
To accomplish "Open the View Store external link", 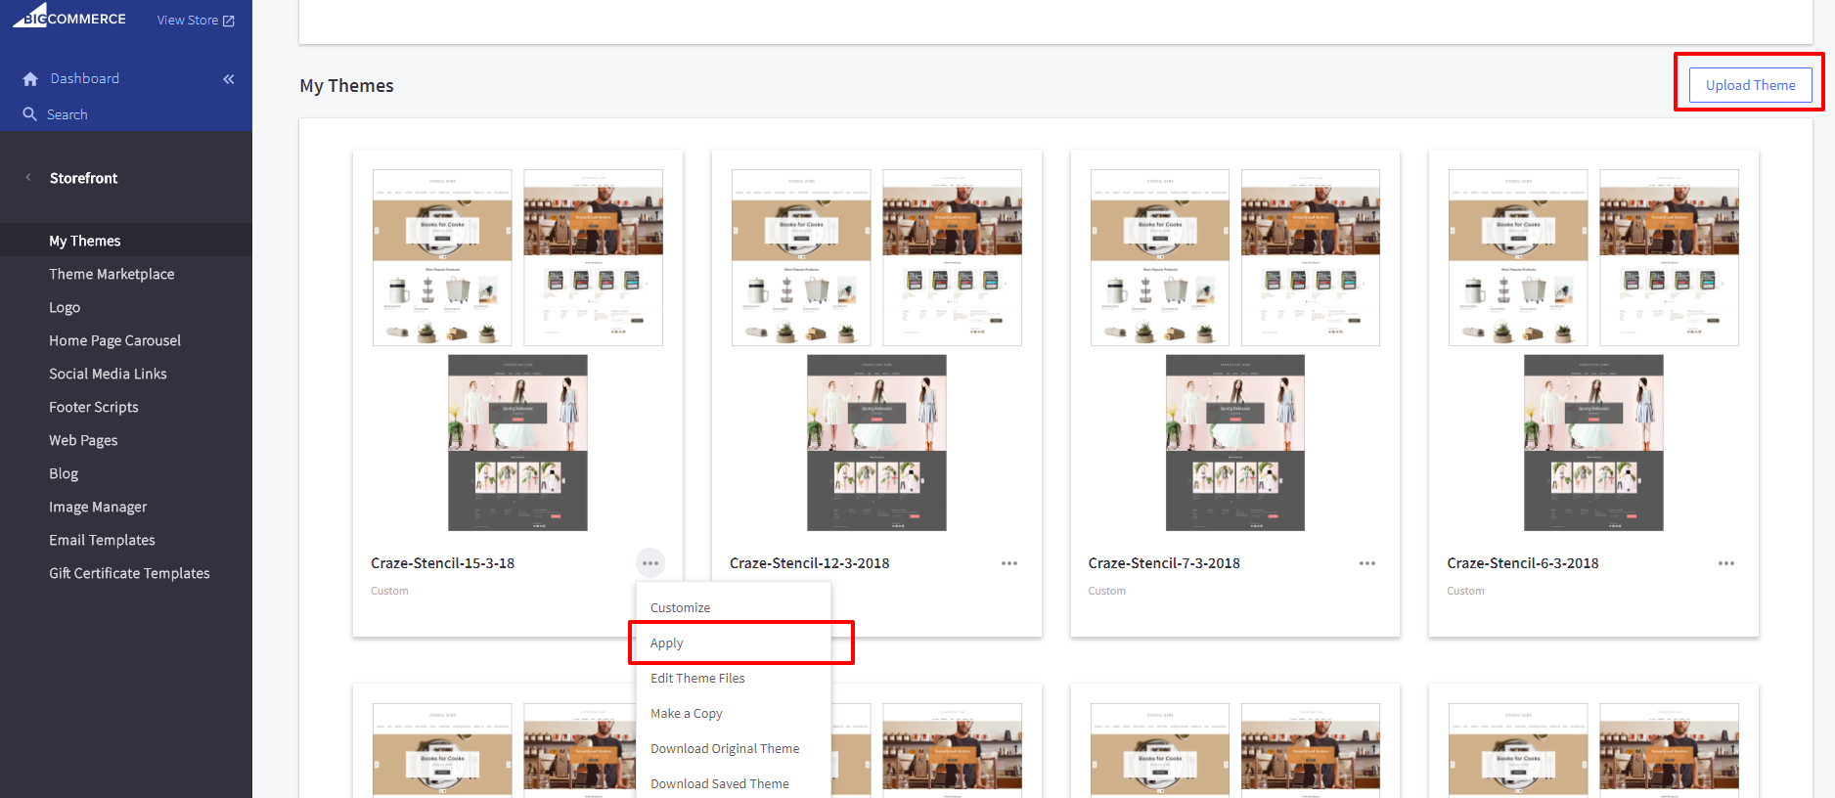I will [196, 20].
